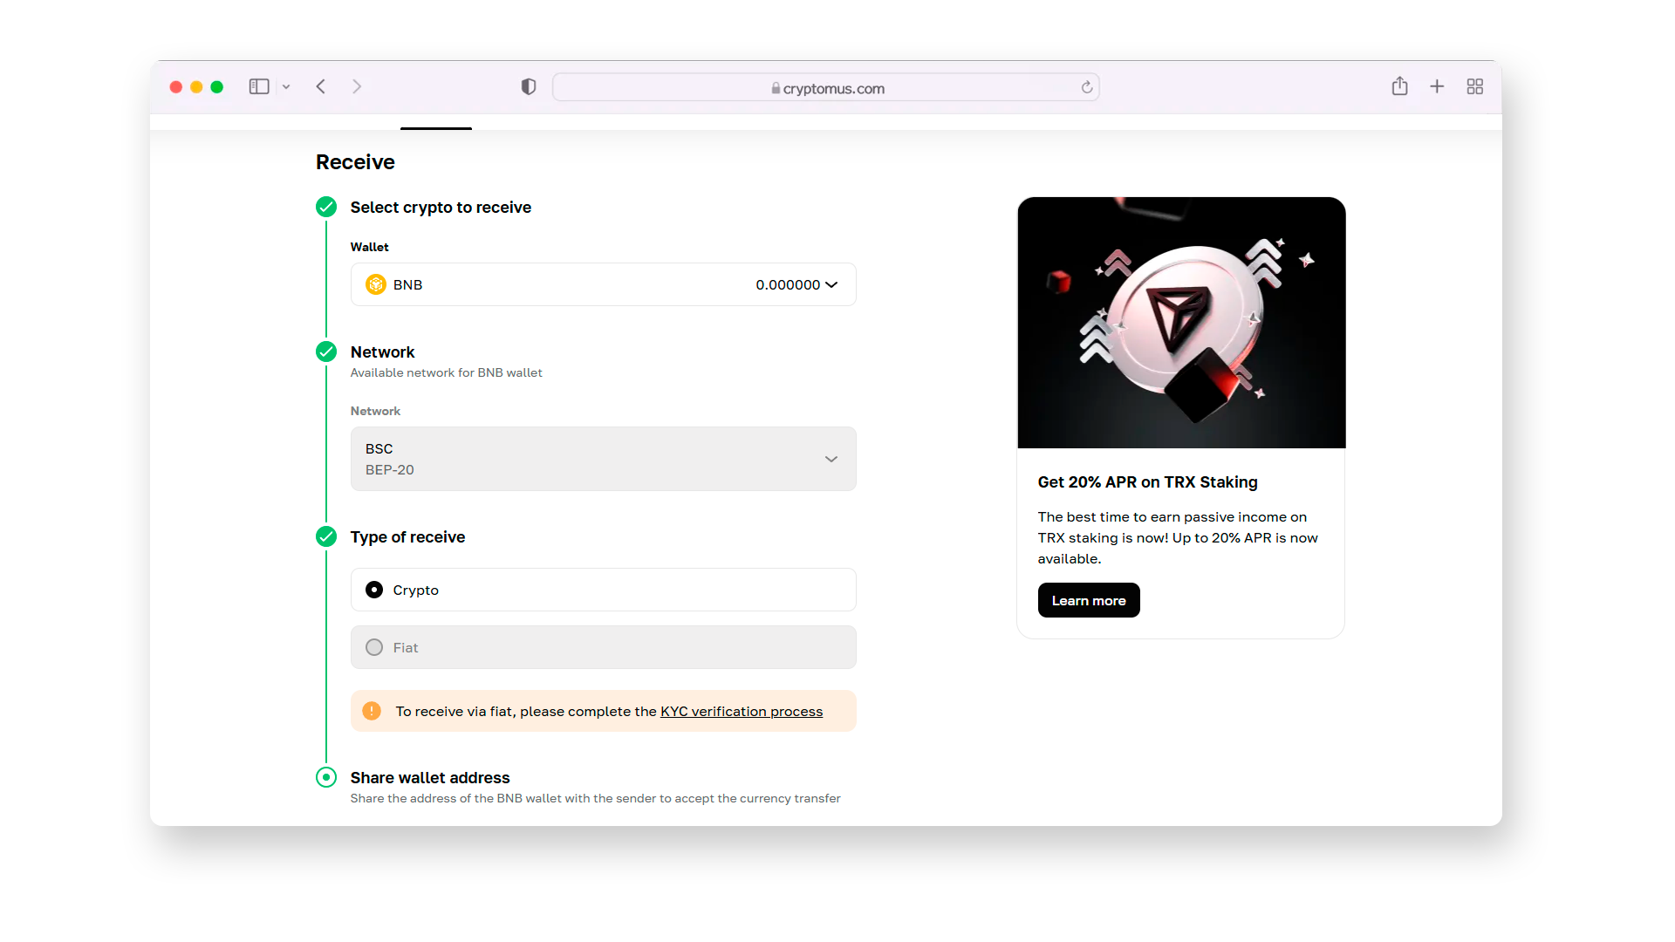Click the green checkmark on Select crypto
Image resolution: width=1675 pixels, height=942 pixels.
pos(327,207)
